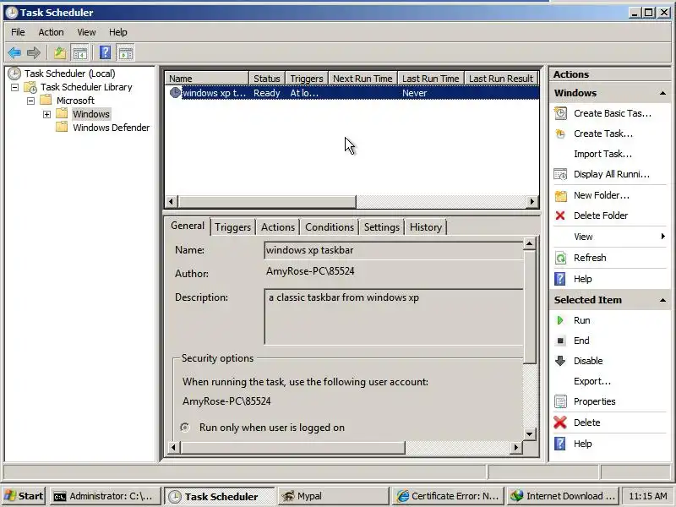The height and width of the screenshot is (507, 676).
Task: Open the Help menu in menu bar
Action: pyautogui.click(x=117, y=32)
